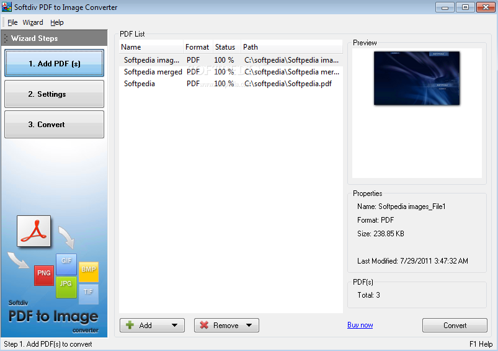Click path C:\softpedia\Softpedia mer...
The height and width of the screenshot is (351, 498).
(x=291, y=72)
